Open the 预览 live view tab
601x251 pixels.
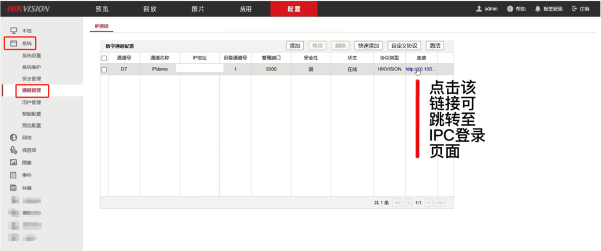tap(102, 9)
